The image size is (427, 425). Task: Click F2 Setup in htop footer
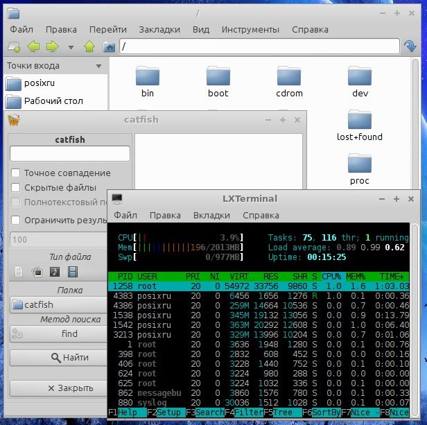166,413
